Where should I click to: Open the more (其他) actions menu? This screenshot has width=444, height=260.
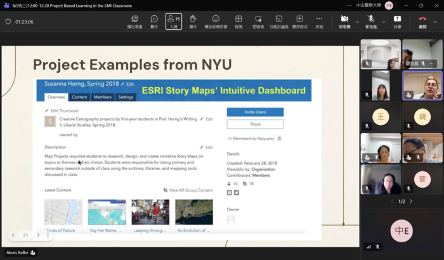(319, 22)
